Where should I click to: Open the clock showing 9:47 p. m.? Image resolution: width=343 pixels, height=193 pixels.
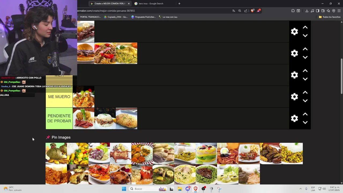click(x=335, y=189)
